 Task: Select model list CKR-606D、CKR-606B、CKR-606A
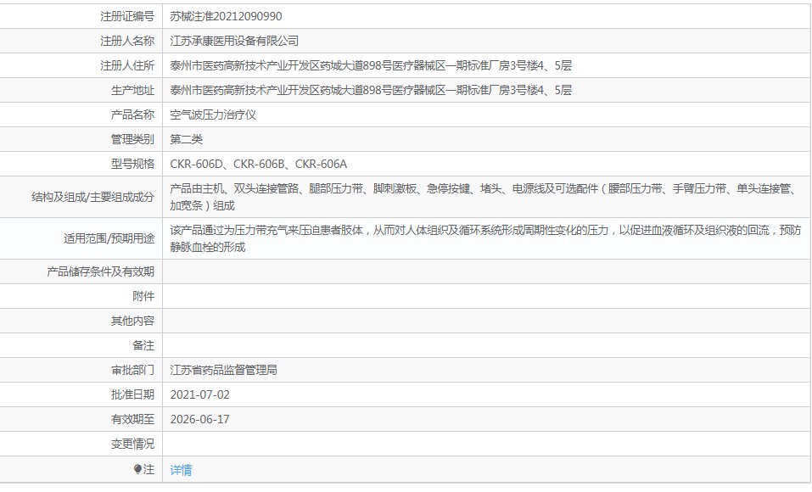(259, 165)
